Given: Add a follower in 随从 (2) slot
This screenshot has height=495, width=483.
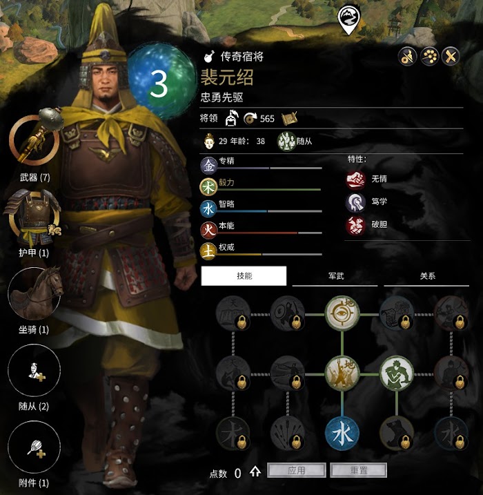Looking at the screenshot, I should [34, 371].
